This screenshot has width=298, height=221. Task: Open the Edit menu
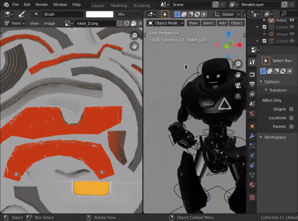click(x=27, y=4)
